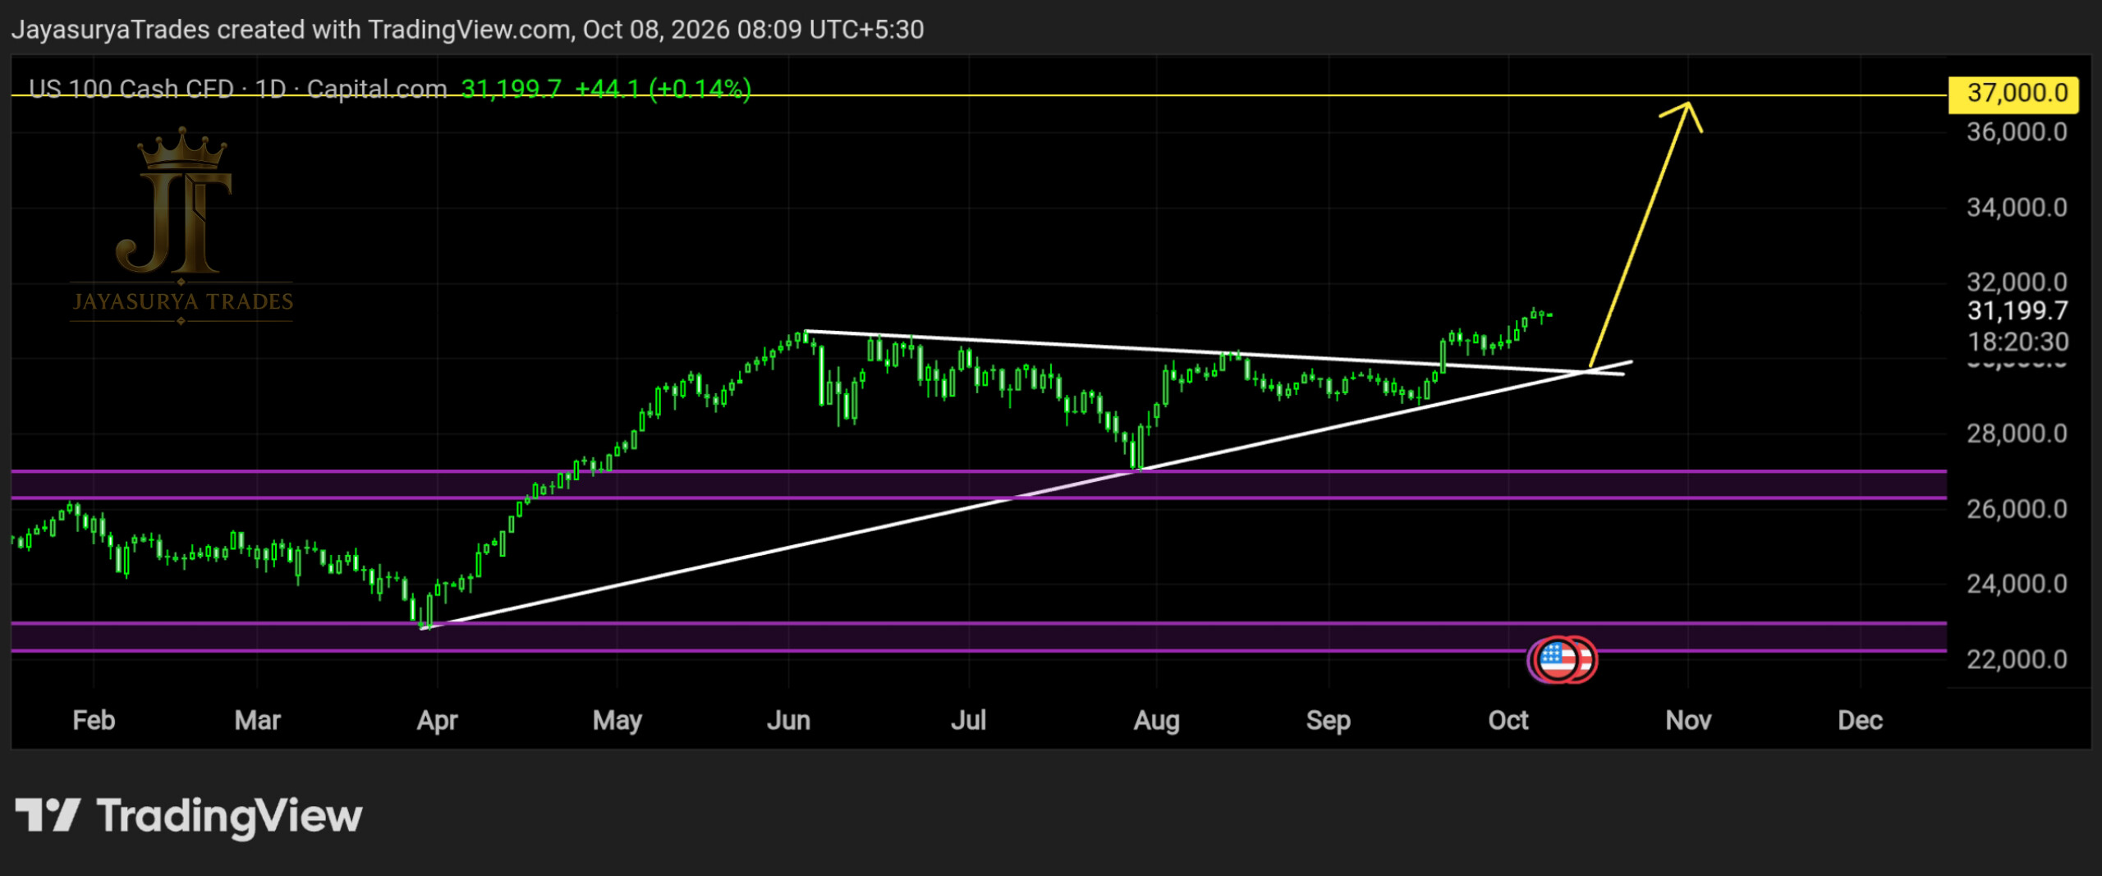Click the 34,000.0 price axis label
The height and width of the screenshot is (876, 2102).
click(x=2017, y=207)
